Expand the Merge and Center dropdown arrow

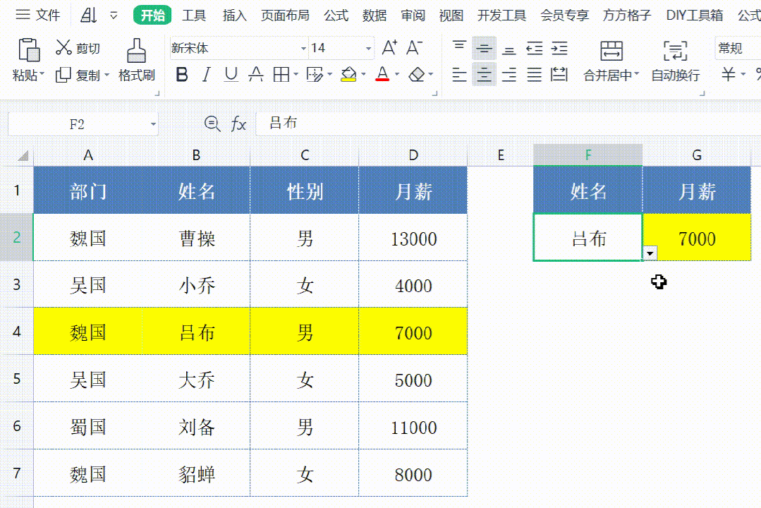coord(637,74)
